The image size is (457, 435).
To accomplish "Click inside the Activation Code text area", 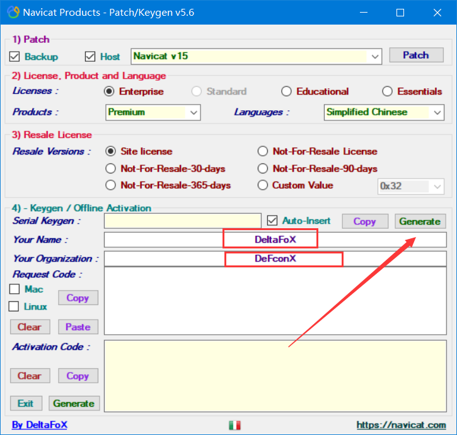I will (275, 376).
